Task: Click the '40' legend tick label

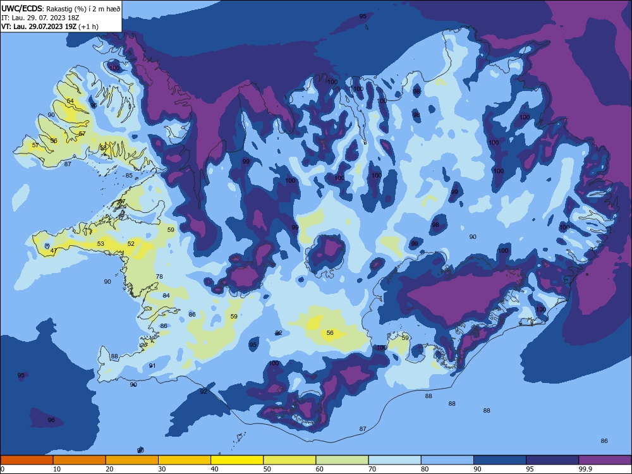Action: [x=214, y=469]
